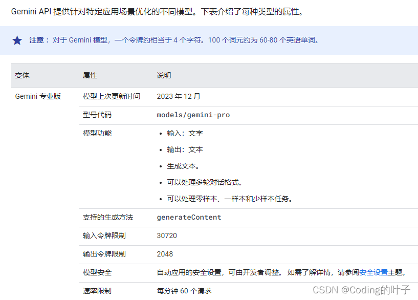418x300 pixels.
Task: Click the 模型上次更新时间 label
Action: tap(112, 96)
